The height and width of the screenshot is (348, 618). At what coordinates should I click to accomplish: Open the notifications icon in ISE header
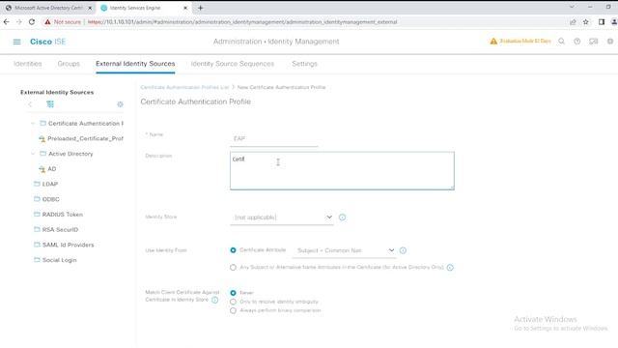(593, 41)
